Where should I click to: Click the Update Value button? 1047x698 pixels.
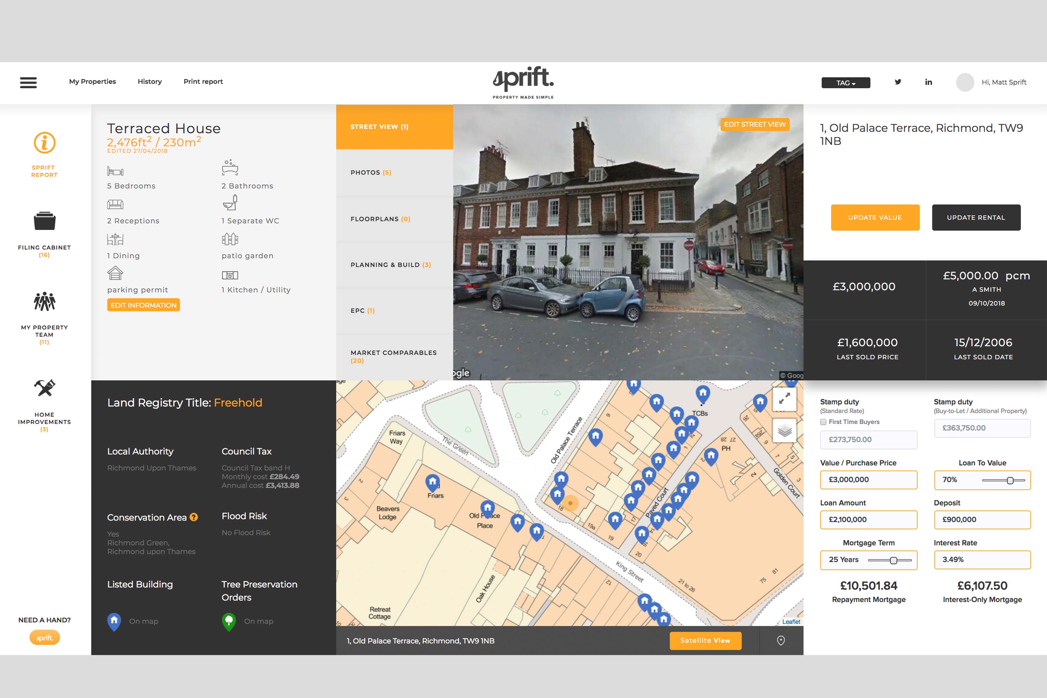(875, 218)
